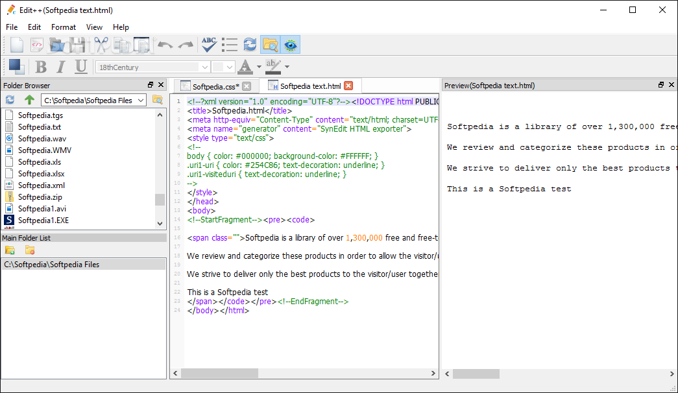
Task: Select Softpedia.xls in file list
Action: (40, 161)
